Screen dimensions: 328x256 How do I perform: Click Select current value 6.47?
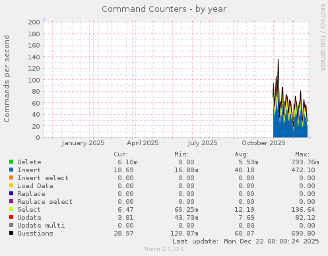(x=125, y=210)
